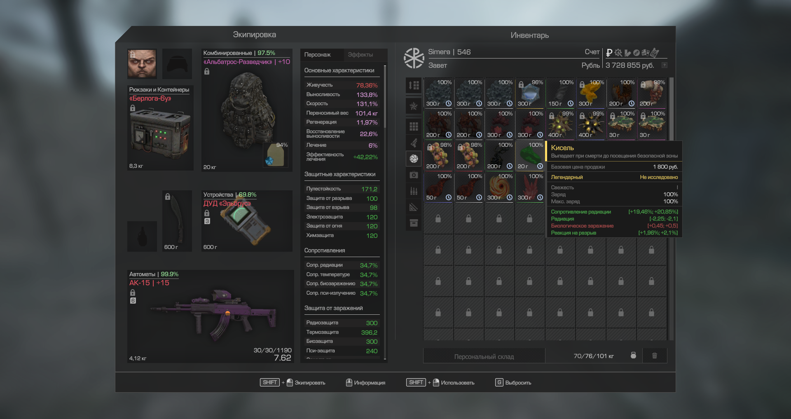Select the green Кисель artifact 20 г
The width and height of the screenshot is (791, 419).
(530, 156)
